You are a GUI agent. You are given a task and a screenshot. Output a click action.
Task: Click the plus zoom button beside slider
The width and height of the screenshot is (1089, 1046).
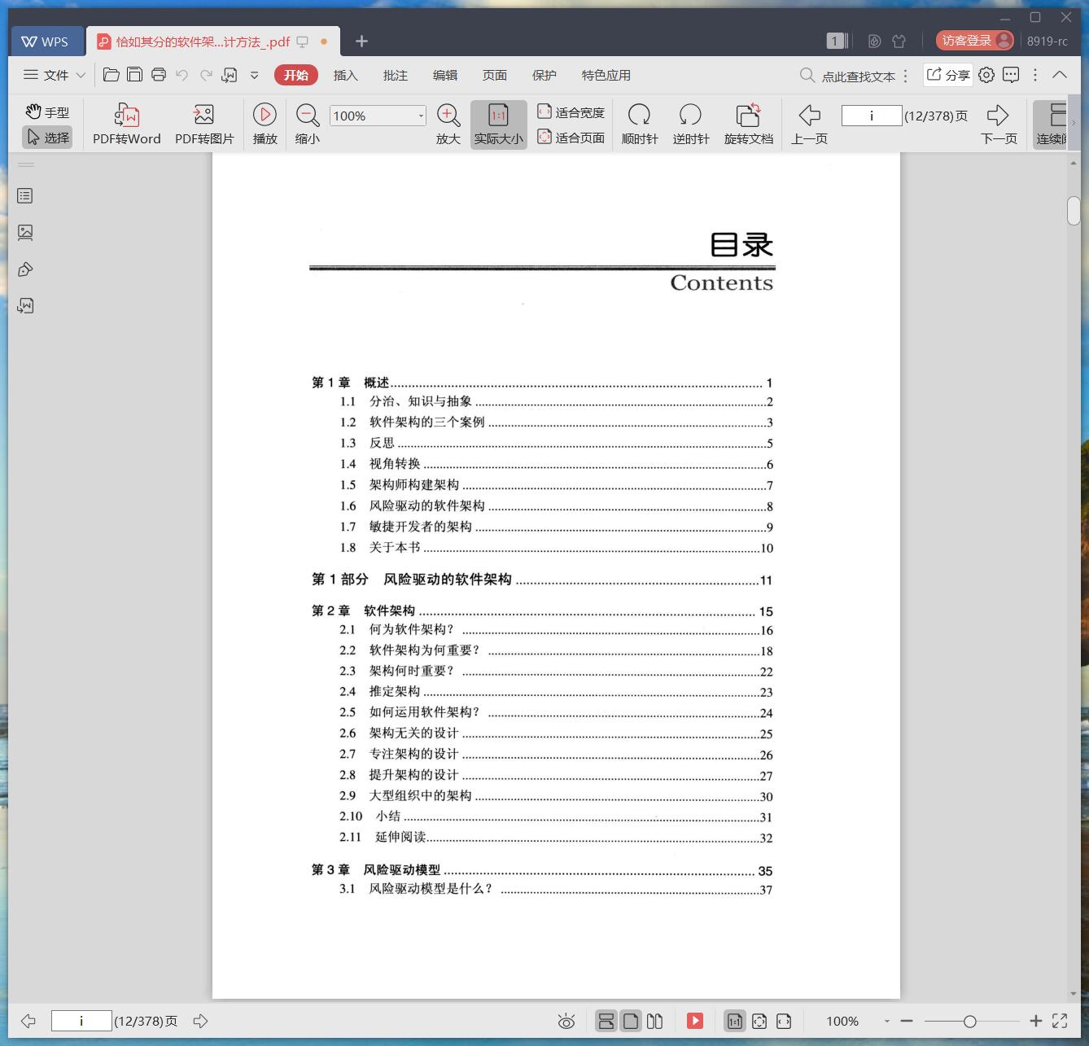coord(1035,1021)
